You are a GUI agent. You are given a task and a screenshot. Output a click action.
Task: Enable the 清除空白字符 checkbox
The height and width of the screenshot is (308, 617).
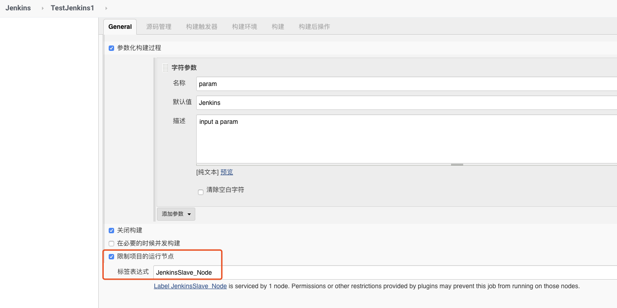click(x=201, y=192)
